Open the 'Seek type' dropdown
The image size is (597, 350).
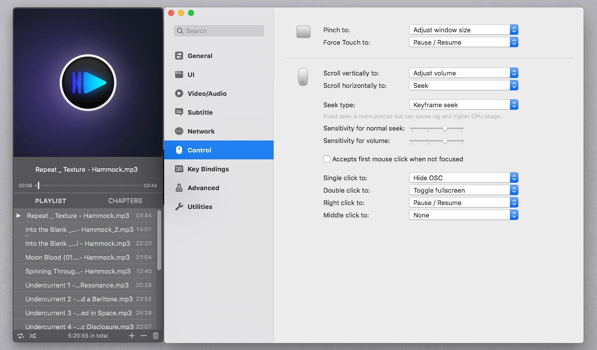463,105
